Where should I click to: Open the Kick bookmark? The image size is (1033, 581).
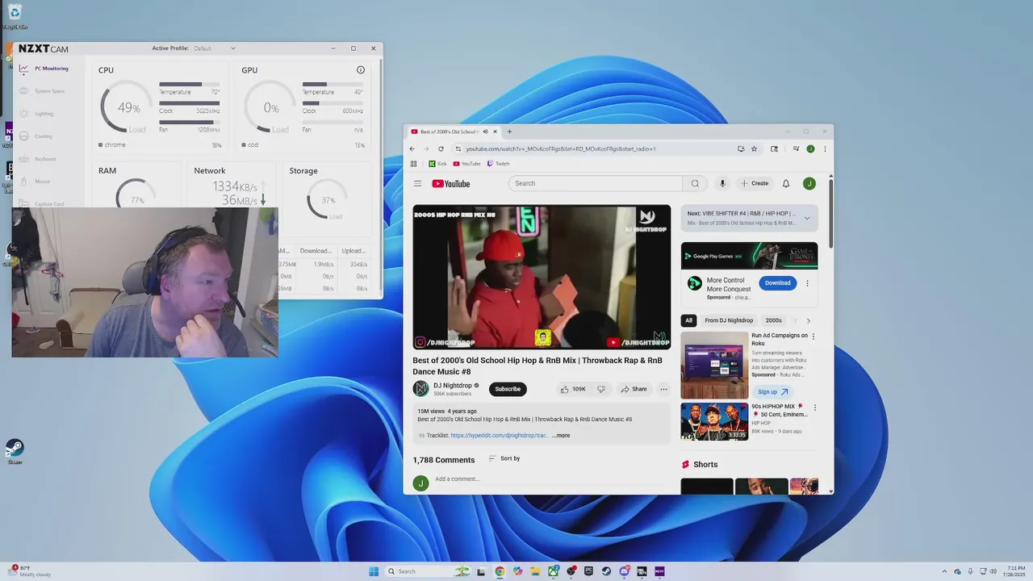(x=437, y=164)
